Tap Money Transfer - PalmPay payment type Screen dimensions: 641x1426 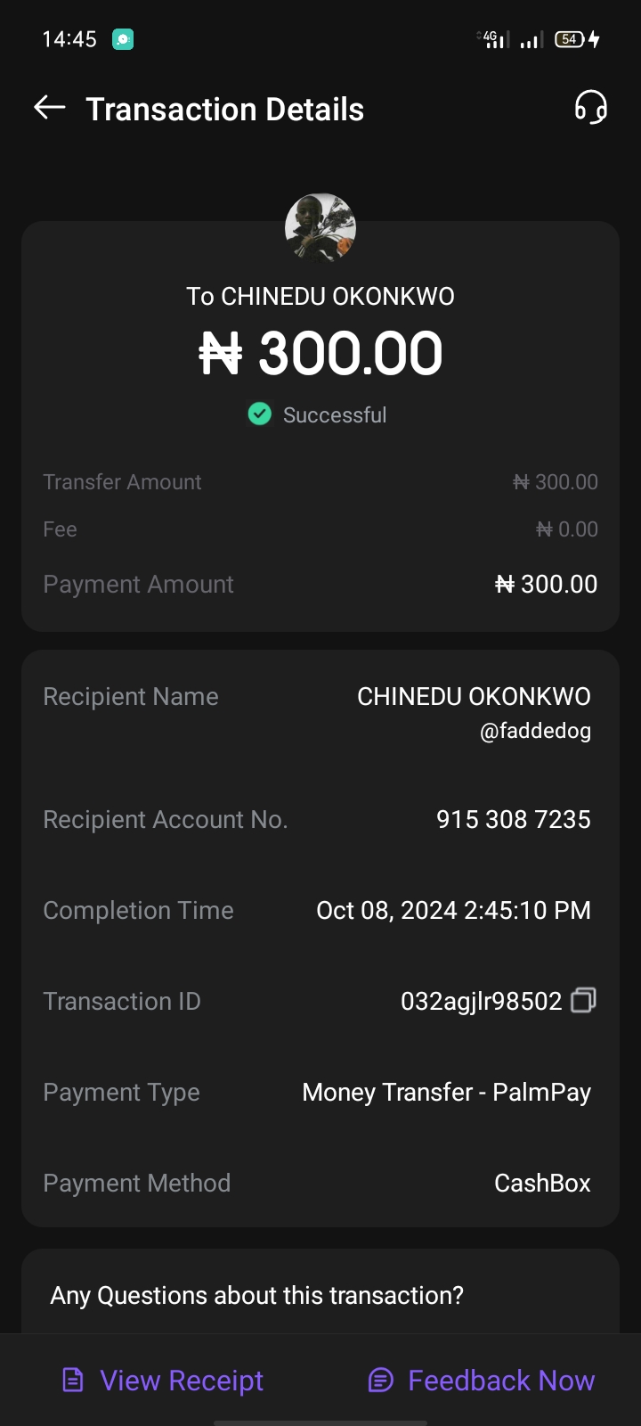click(x=446, y=1092)
